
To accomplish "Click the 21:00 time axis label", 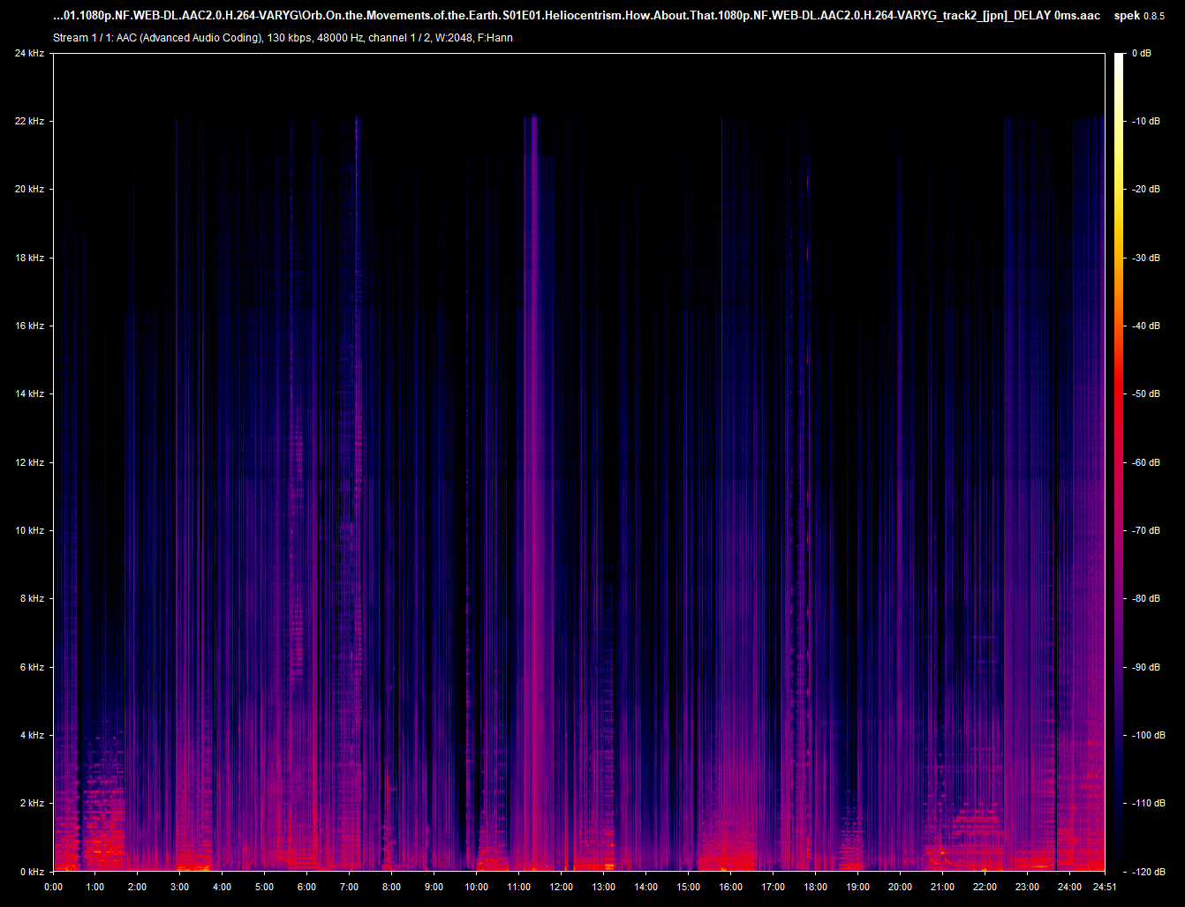I will click(x=942, y=887).
